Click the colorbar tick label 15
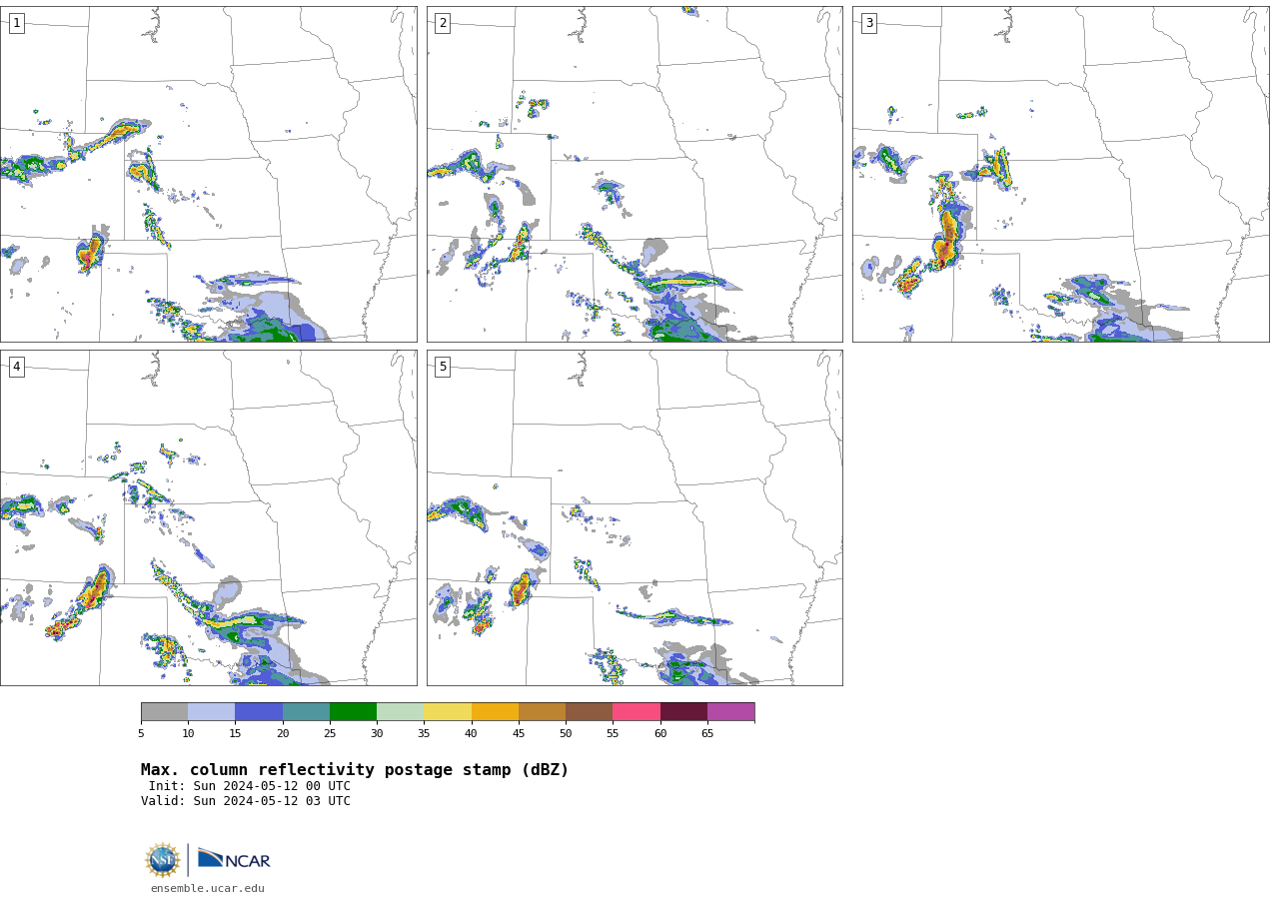This screenshot has height=900, width=1279. [x=235, y=733]
